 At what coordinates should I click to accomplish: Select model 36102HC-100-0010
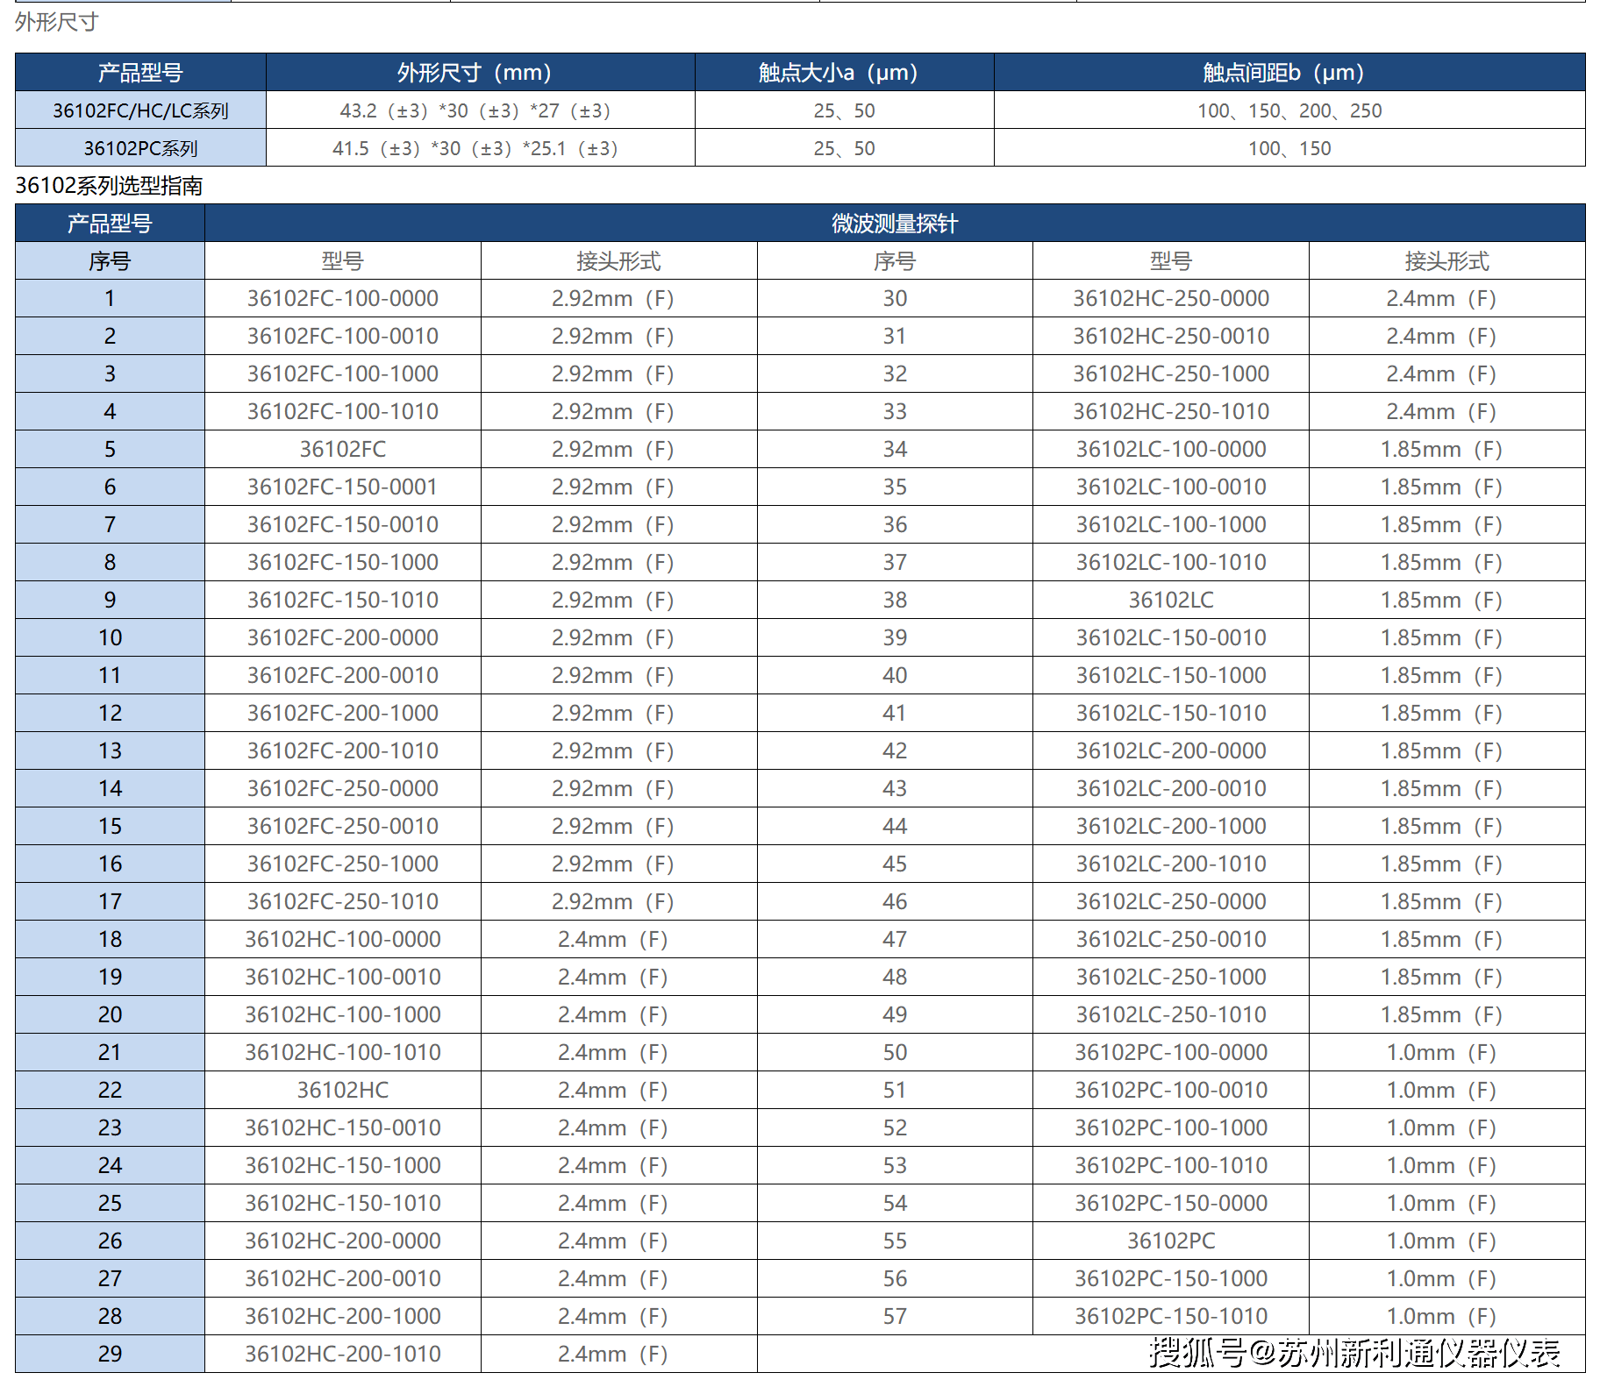tap(342, 977)
